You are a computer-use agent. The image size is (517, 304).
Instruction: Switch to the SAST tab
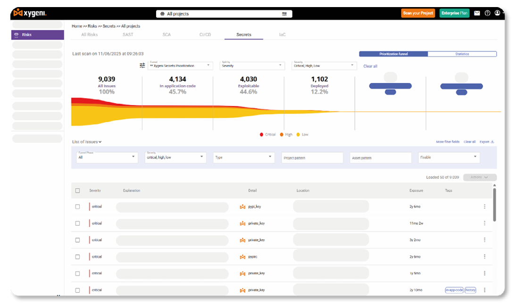[x=127, y=35]
